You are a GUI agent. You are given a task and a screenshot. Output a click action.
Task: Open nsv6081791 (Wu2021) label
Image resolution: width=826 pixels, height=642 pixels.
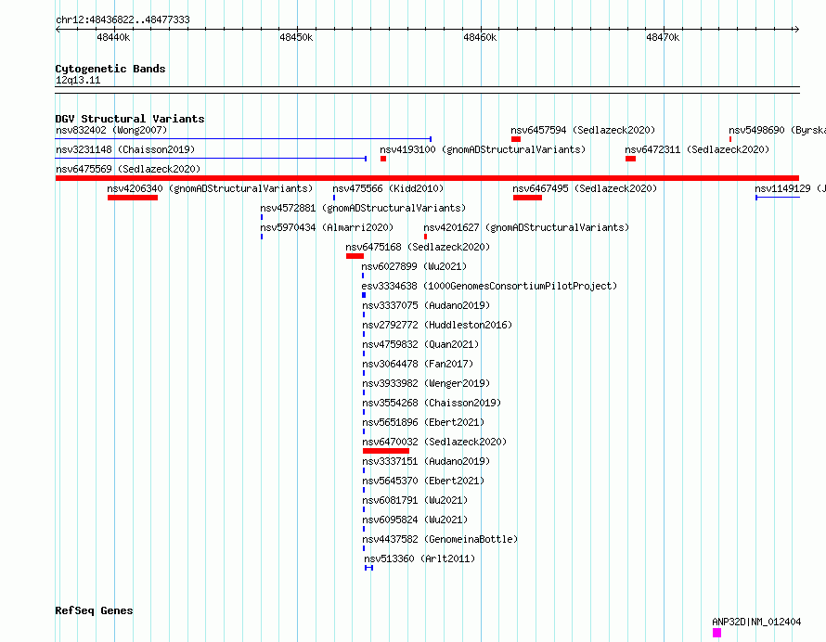pos(415,500)
